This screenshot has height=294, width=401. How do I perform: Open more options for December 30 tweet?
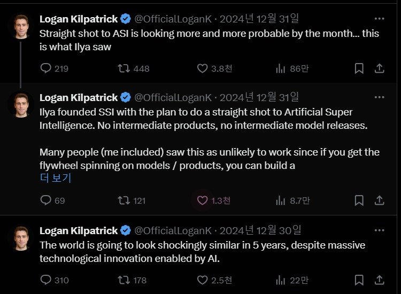379,230
